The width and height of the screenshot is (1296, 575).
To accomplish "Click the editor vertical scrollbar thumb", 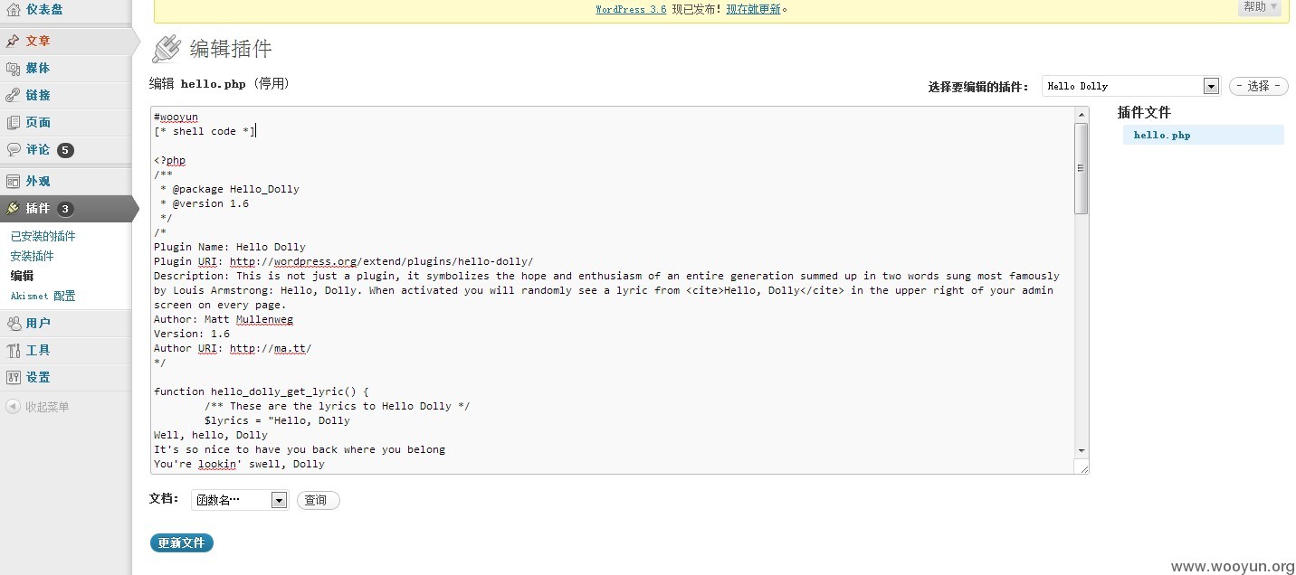I will click(1082, 168).
